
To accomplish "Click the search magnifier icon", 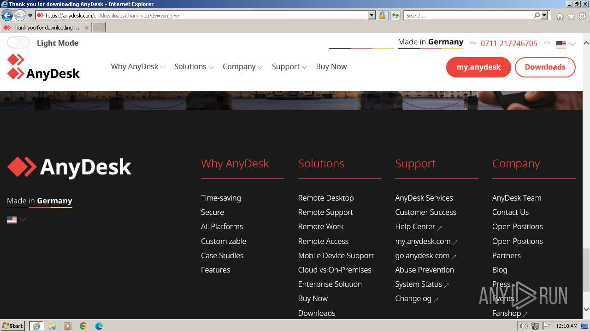I will (x=537, y=16).
